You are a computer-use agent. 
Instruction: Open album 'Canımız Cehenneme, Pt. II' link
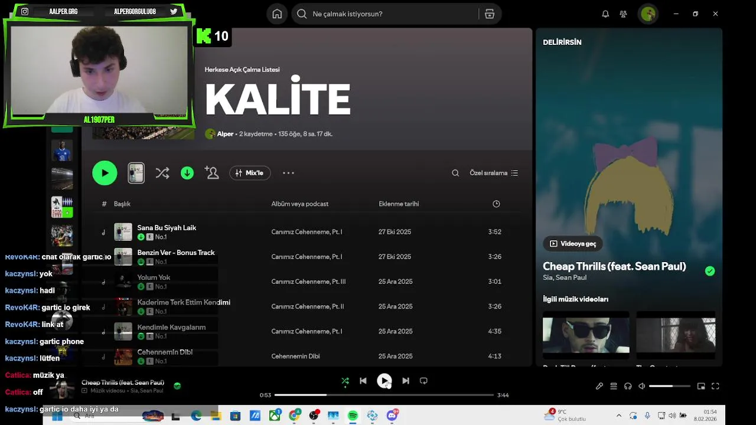pyautogui.click(x=308, y=306)
